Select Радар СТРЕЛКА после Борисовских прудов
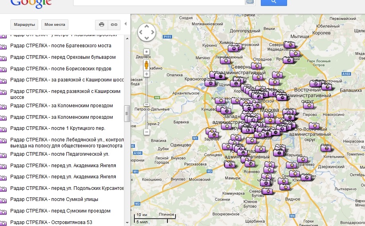Image resolution: width=365 pixels, height=226 pixels. coord(61,69)
